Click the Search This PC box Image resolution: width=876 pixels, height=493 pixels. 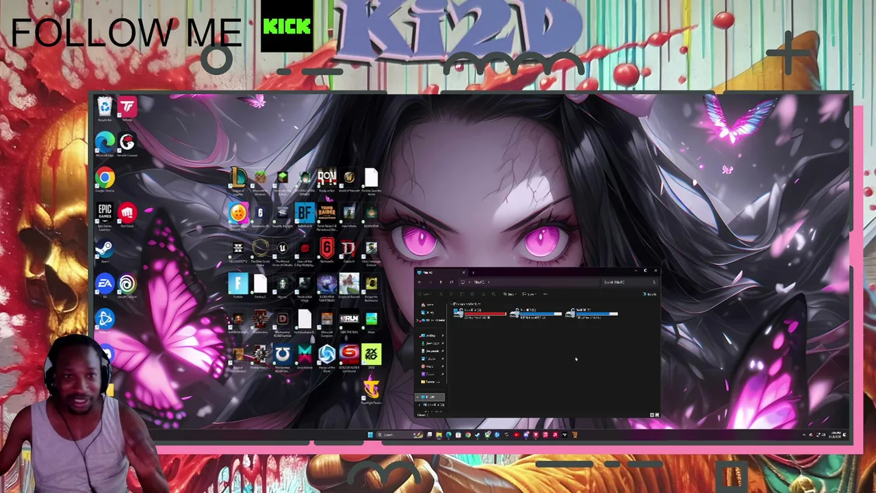click(x=629, y=282)
